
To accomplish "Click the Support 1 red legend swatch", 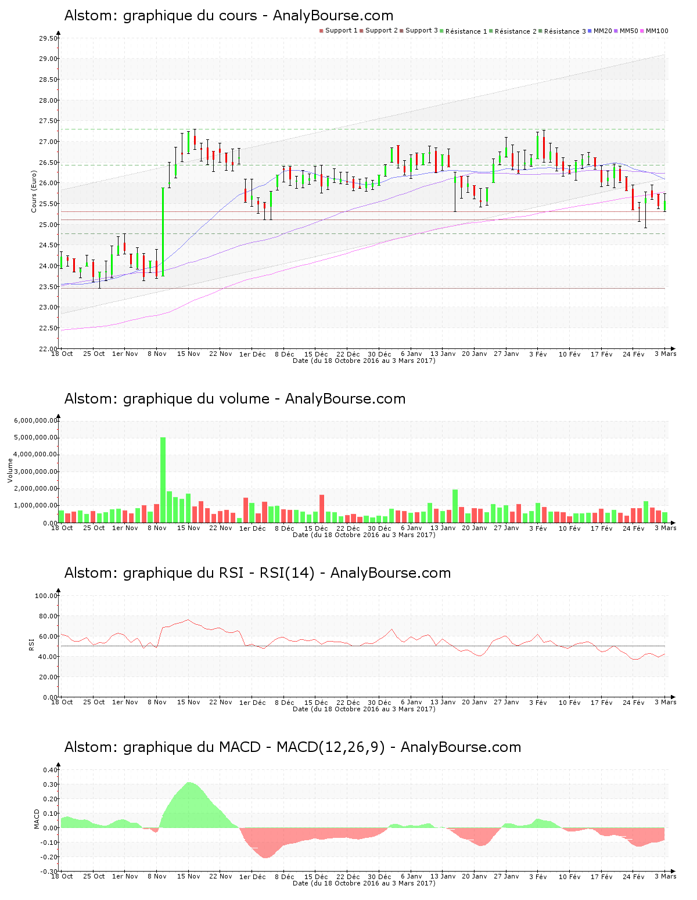I will coord(321,31).
